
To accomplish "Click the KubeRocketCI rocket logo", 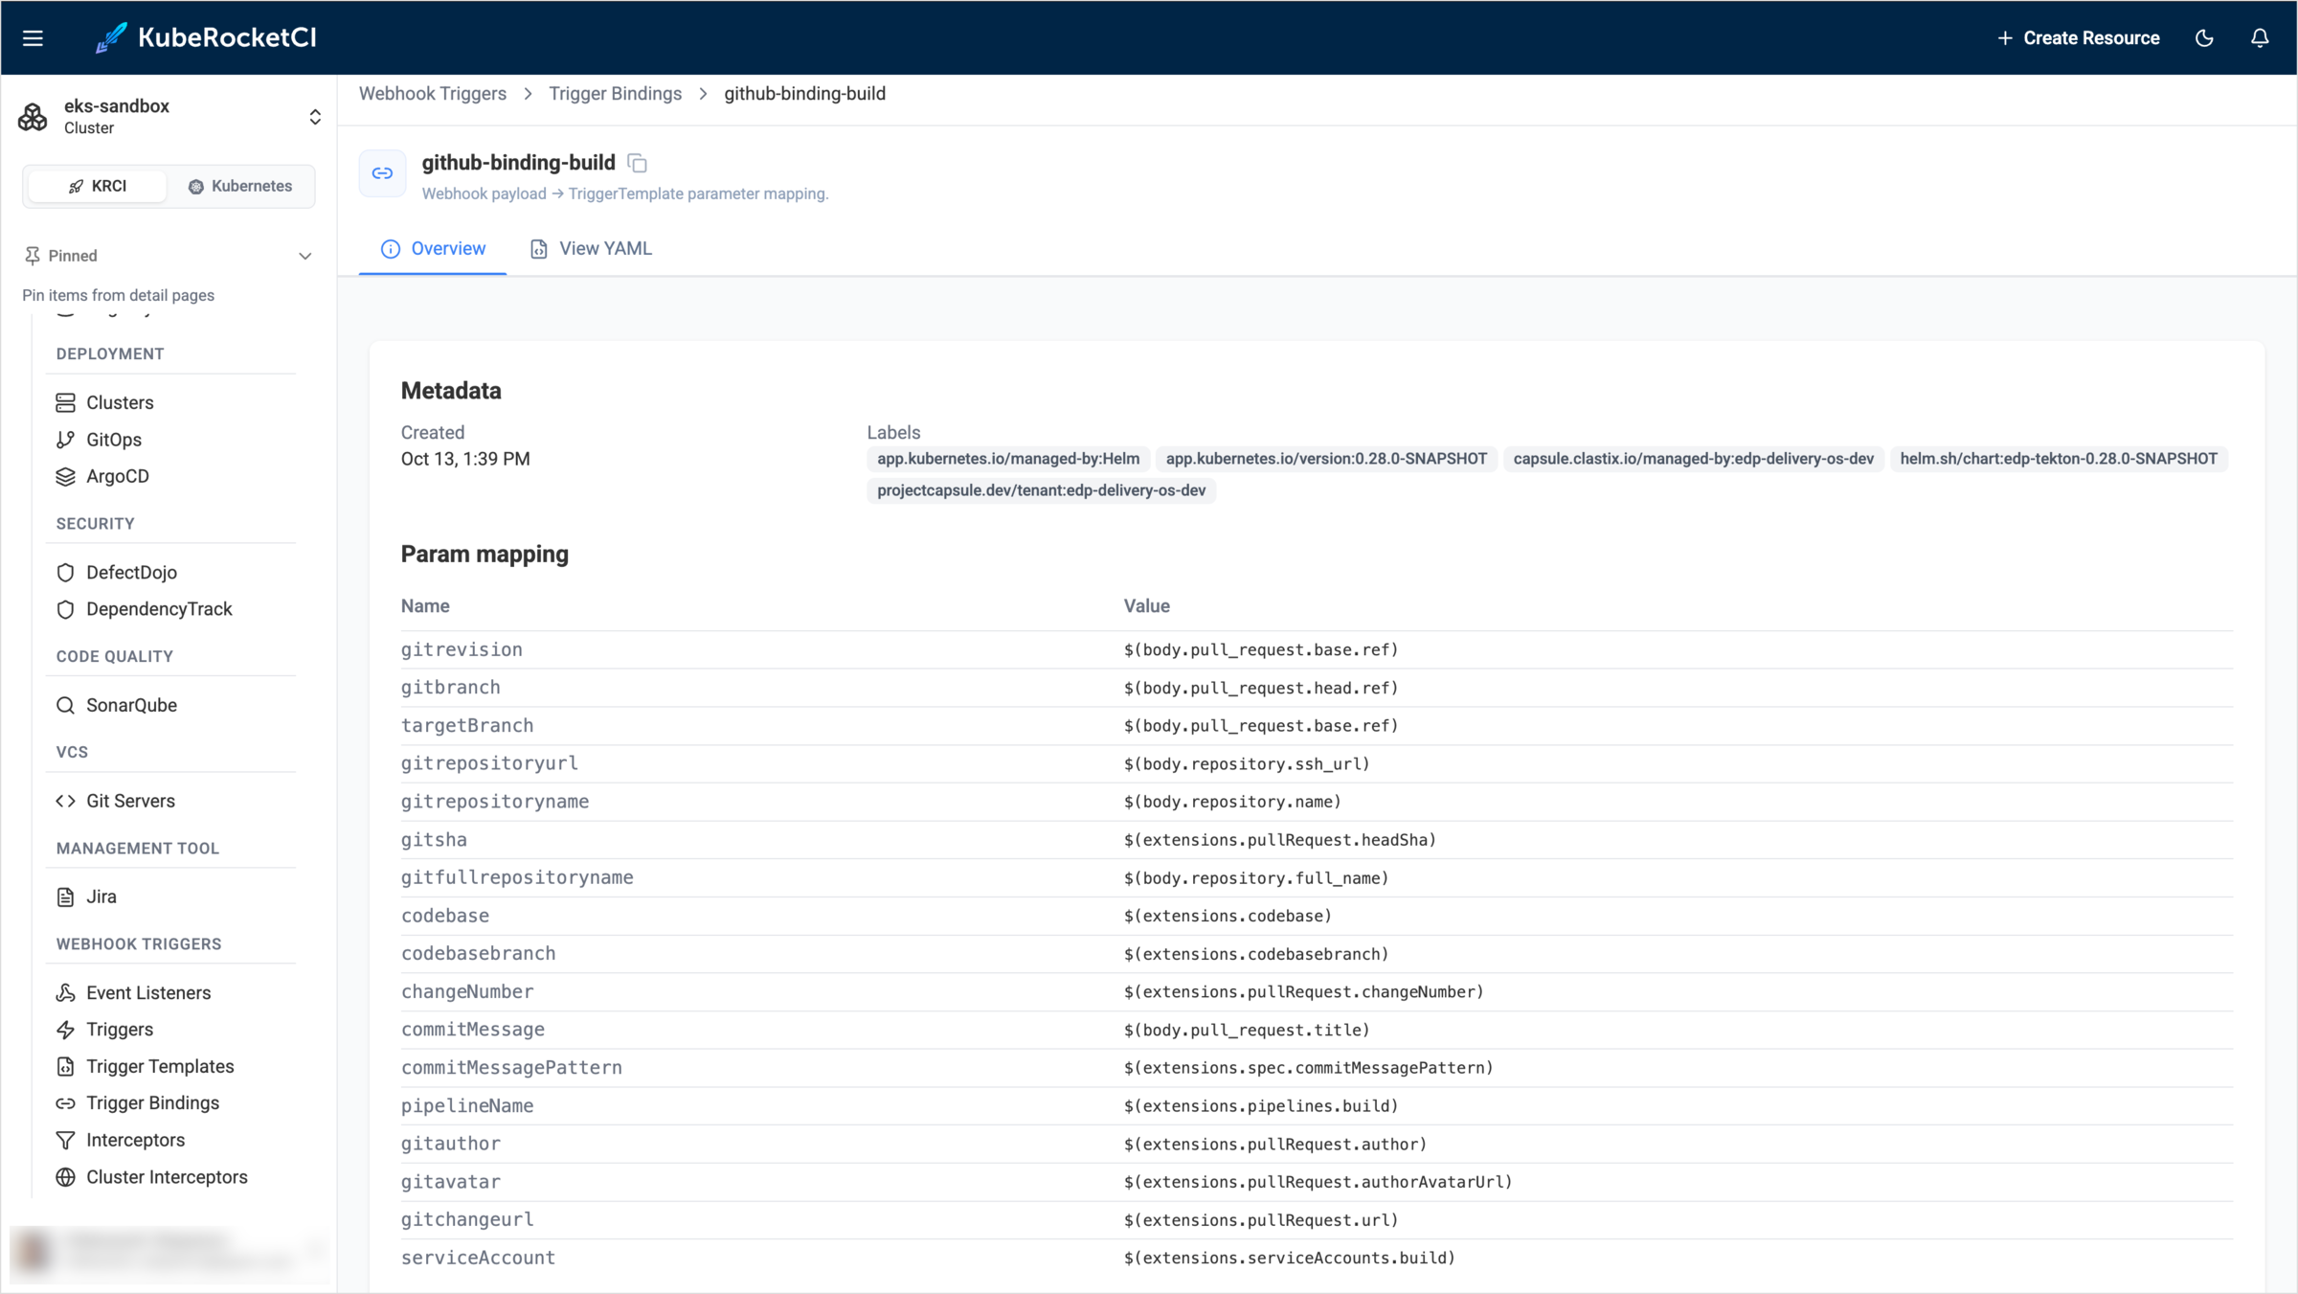I will pyautogui.click(x=111, y=37).
